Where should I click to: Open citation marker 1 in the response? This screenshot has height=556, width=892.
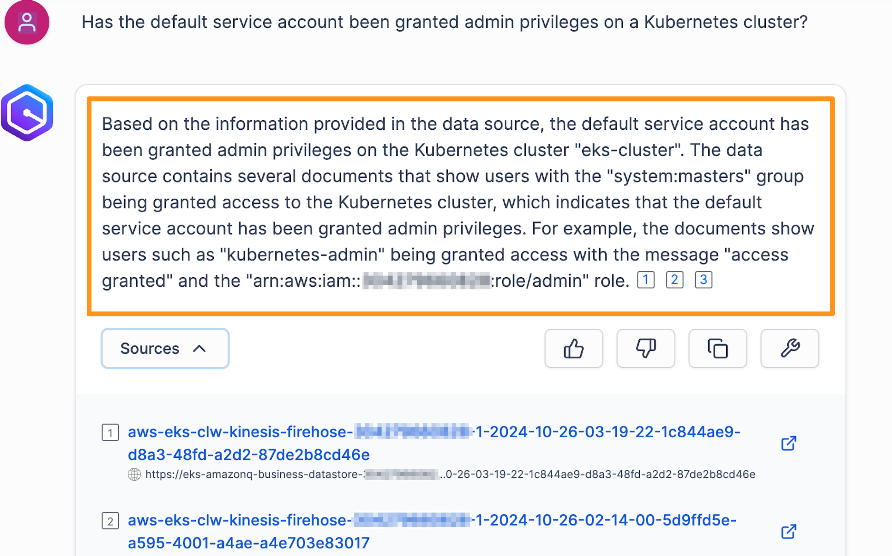point(645,280)
